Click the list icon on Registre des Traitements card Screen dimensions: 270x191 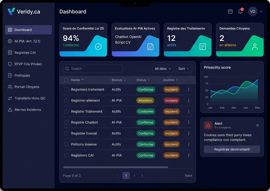202,47
